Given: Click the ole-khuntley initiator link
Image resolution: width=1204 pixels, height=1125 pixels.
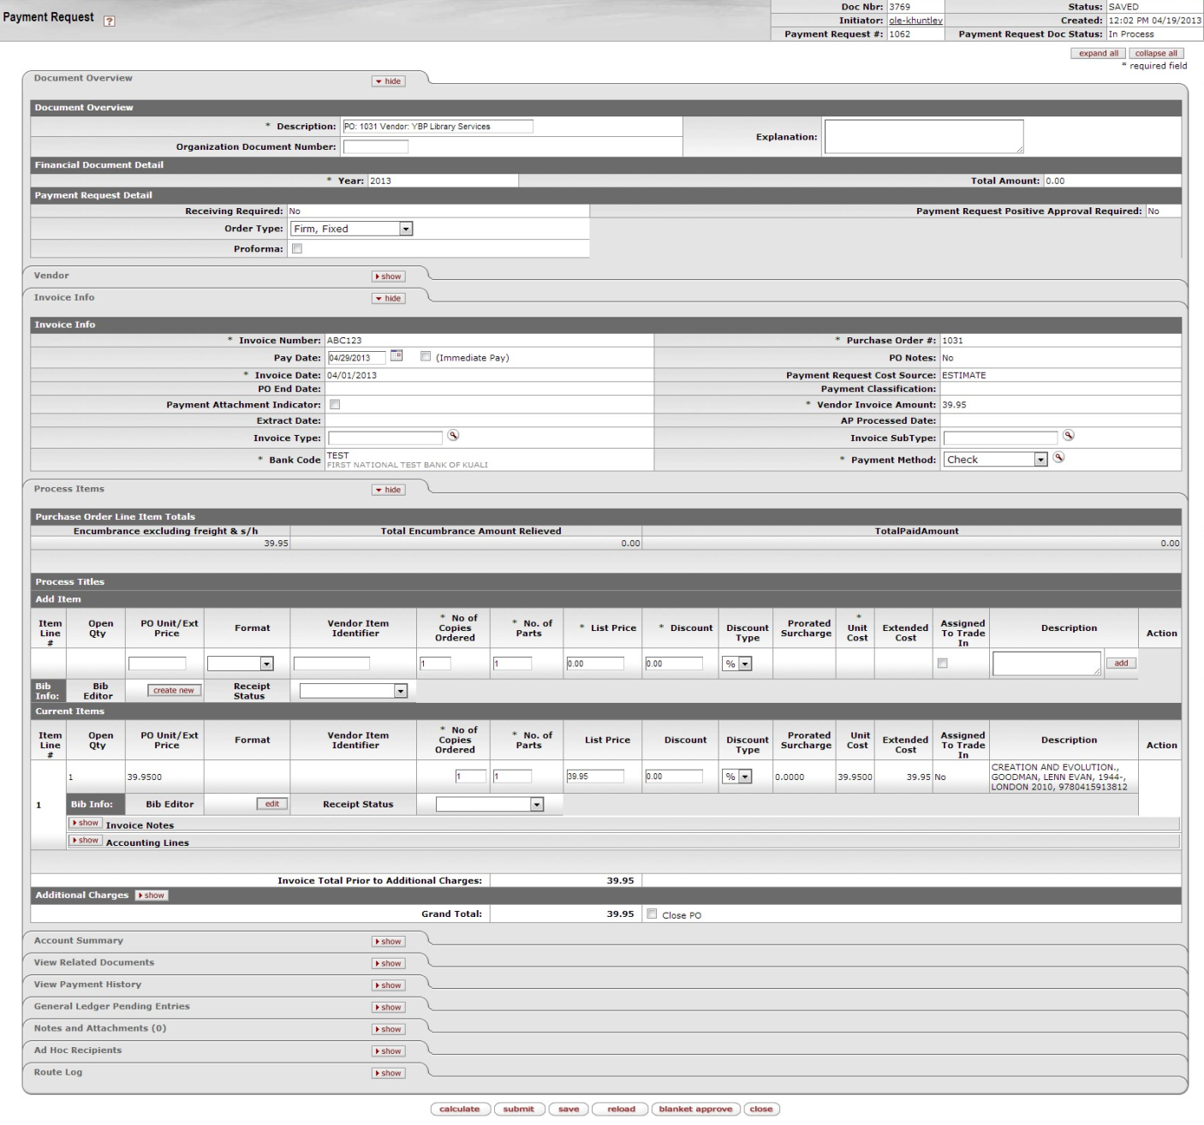Looking at the screenshot, I should [915, 21].
